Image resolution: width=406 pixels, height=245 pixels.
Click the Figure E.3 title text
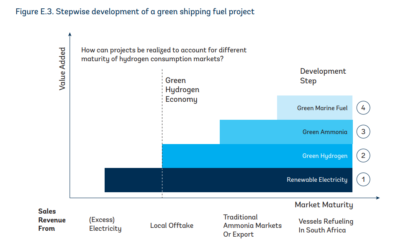135,12
